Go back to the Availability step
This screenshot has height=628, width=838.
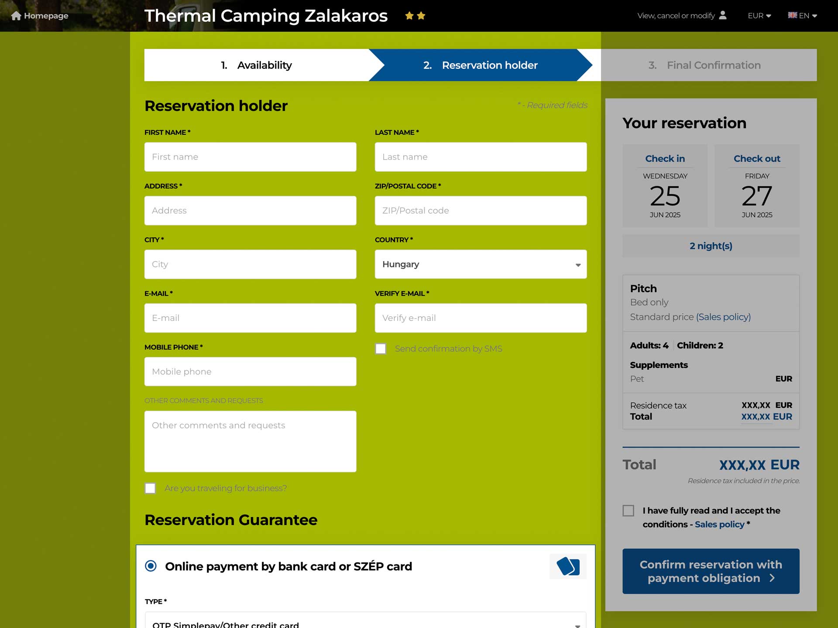(x=257, y=65)
